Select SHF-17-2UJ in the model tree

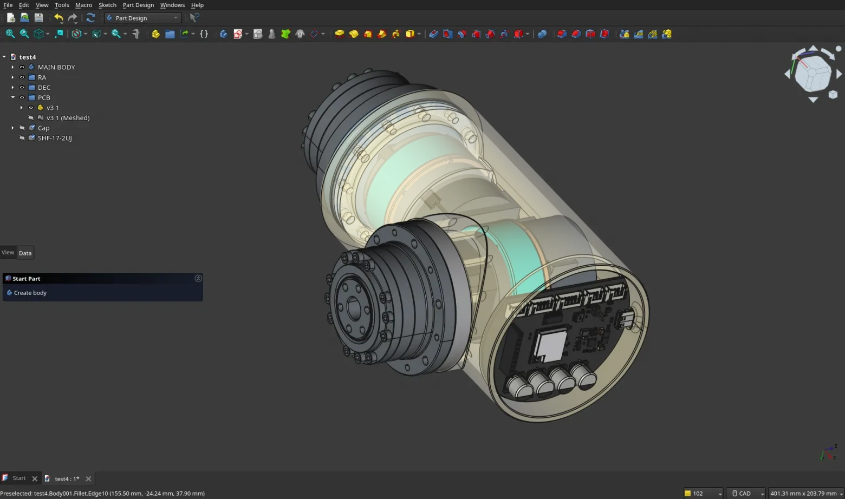point(54,137)
